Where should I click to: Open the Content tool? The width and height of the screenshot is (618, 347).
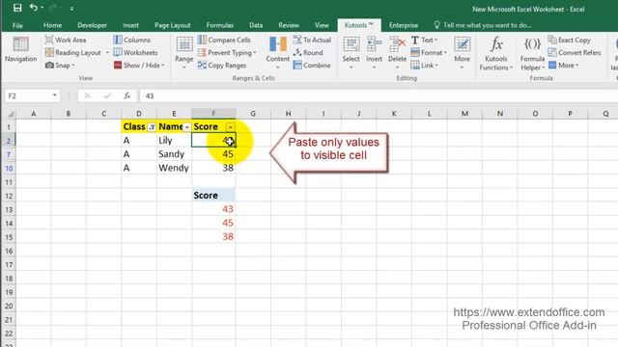[x=277, y=52]
